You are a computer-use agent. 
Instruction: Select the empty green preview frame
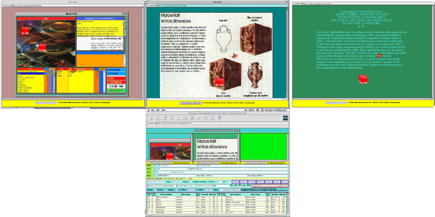[264, 147]
